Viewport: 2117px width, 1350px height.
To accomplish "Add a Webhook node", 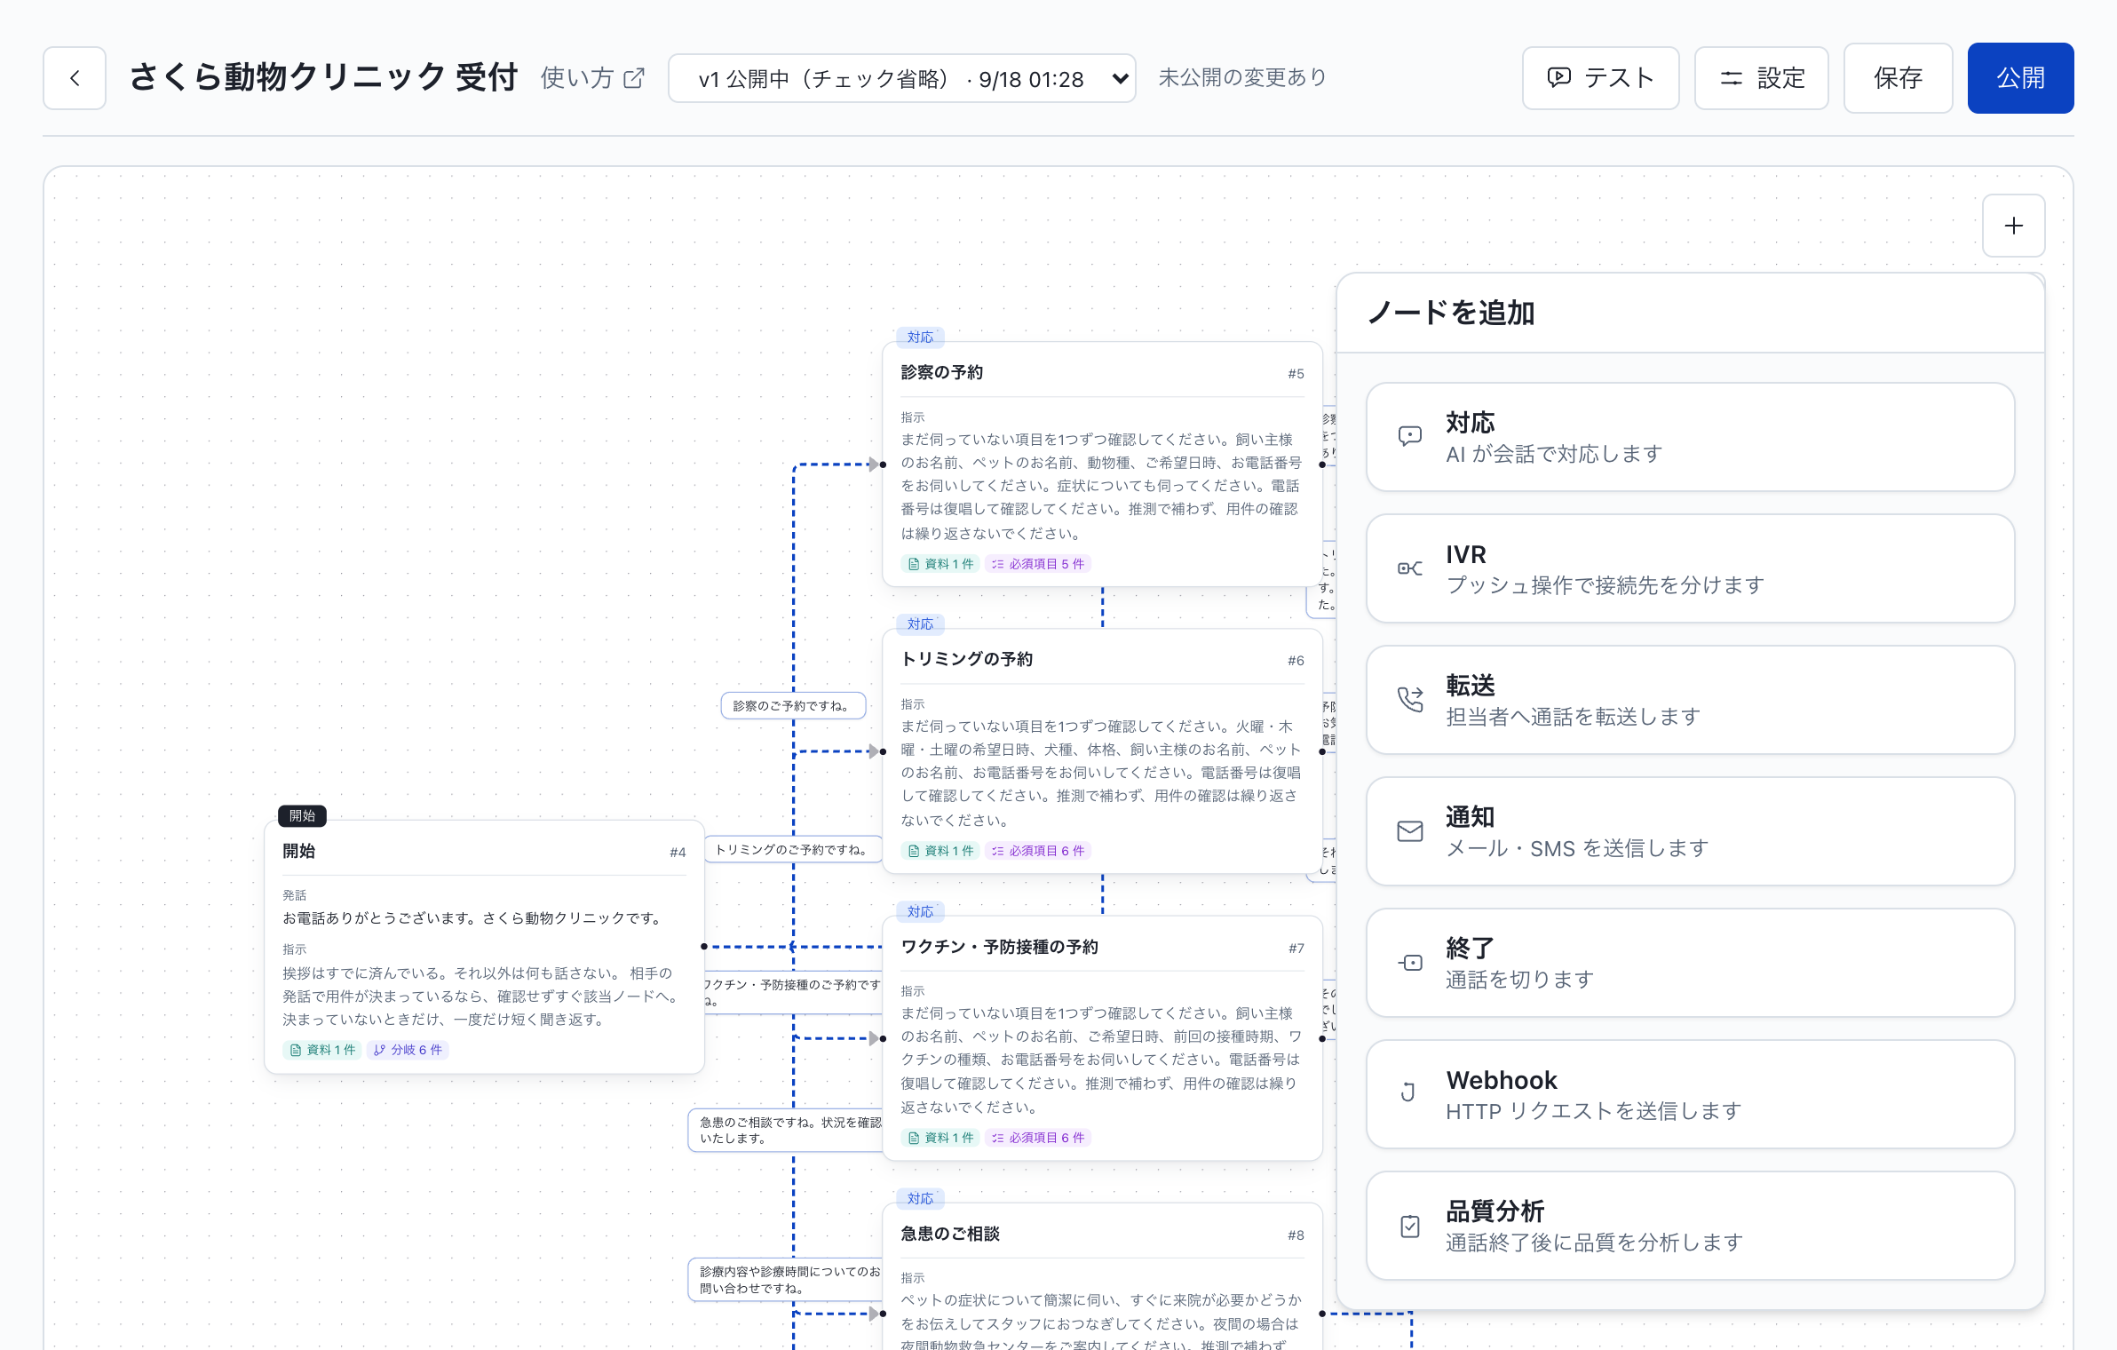I will tap(1690, 1094).
